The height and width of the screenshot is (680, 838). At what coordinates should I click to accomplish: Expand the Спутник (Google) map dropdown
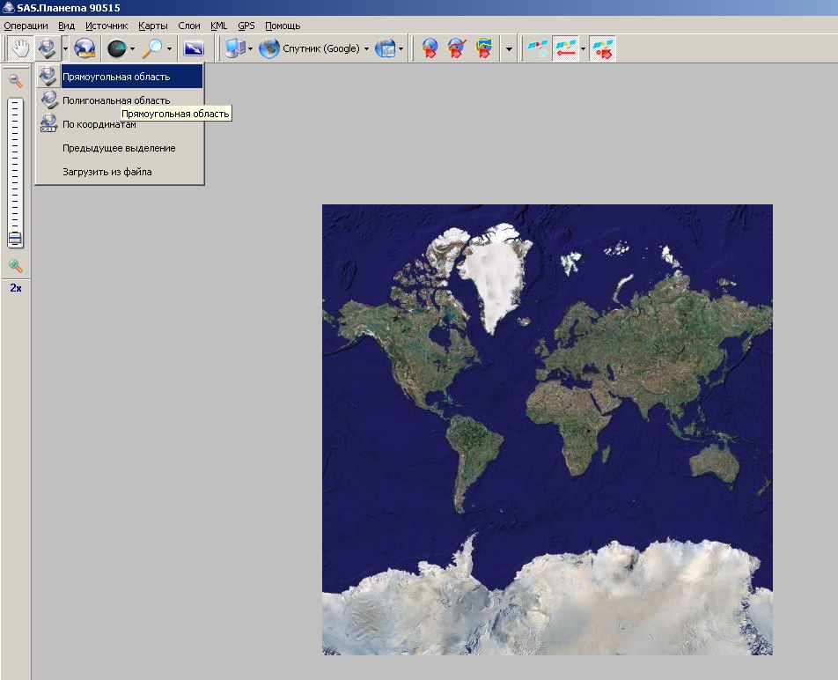[x=366, y=49]
